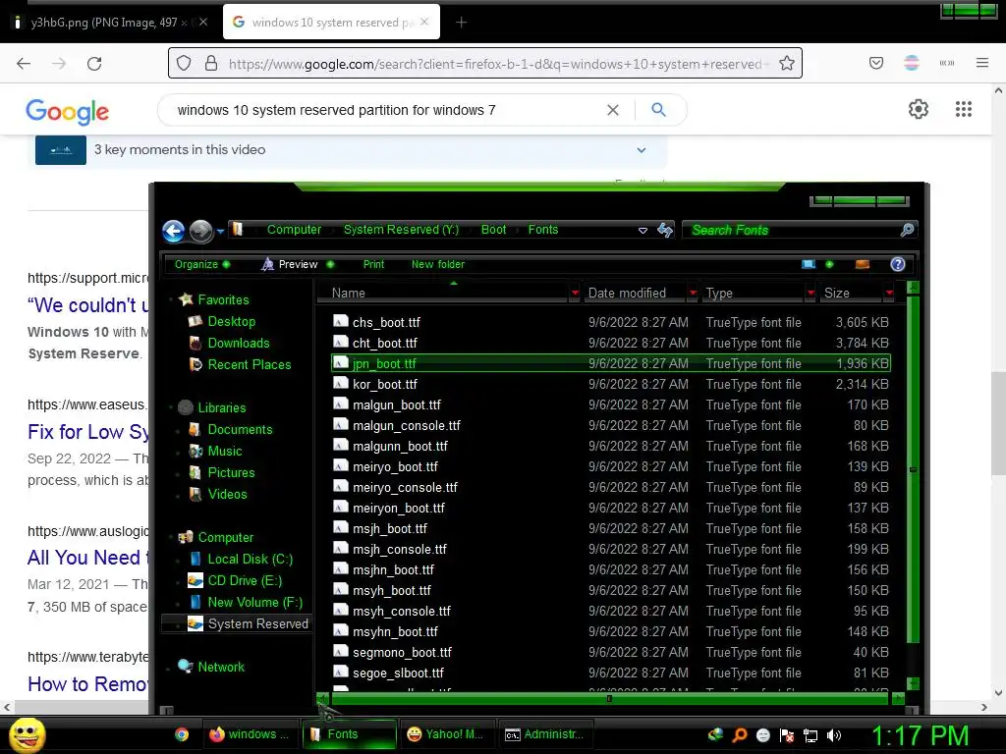Open Date modified column filter dropdown
The width and height of the screenshot is (1006, 754).
(693, 293)
